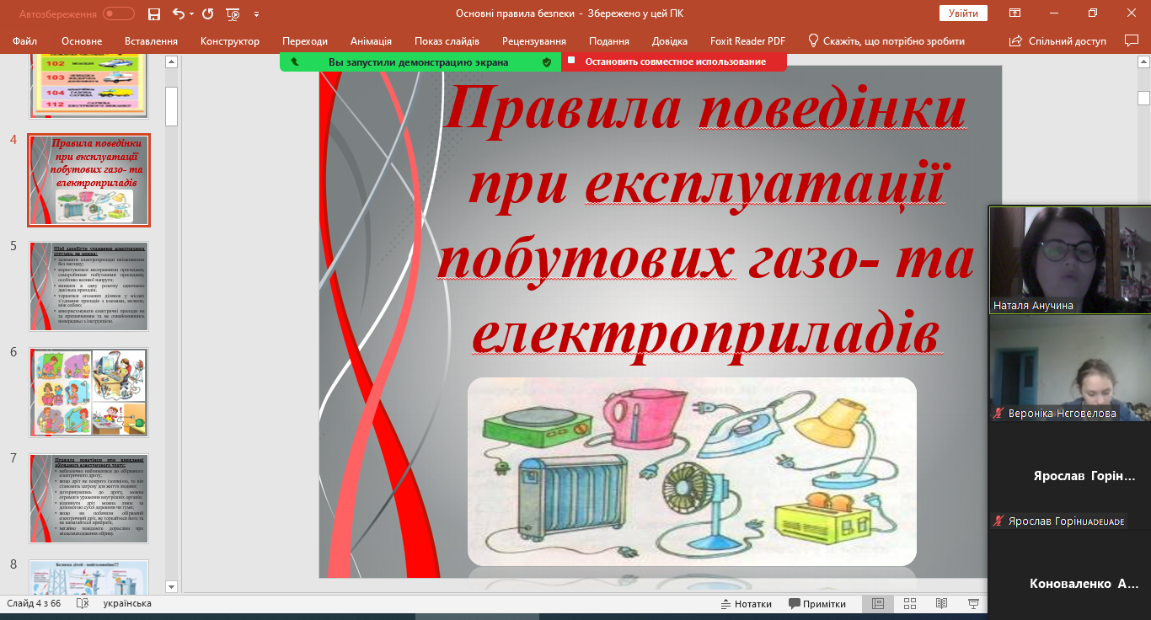1151x620 pixels.
Task: Select slide 6 thumbnail with cartoon pictures
Action: tap(89, 393)
